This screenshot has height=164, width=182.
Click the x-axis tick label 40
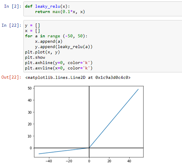pyautogui.click(x=129, y=161)
